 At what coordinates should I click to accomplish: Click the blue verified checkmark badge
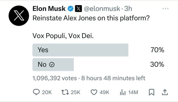click(70, 9)
